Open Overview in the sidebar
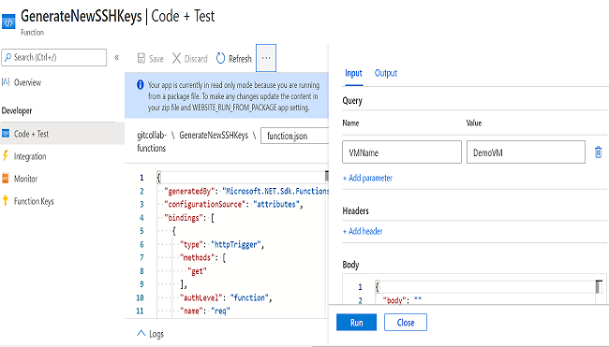This screenshot has height=347, width=609. (x=27, y=82)
